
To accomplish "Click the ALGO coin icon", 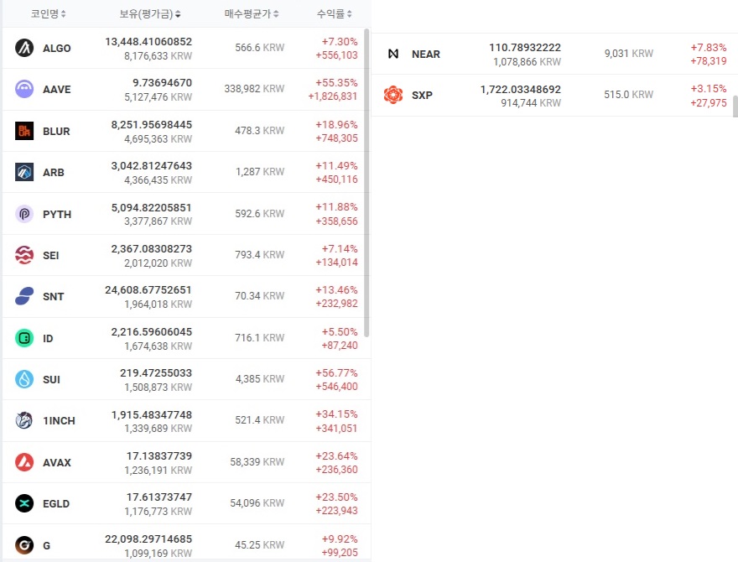I will [x=24, y=48].
